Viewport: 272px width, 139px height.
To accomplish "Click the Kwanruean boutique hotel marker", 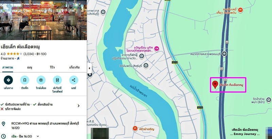I will pyautogui.click(x=157, y=49).
